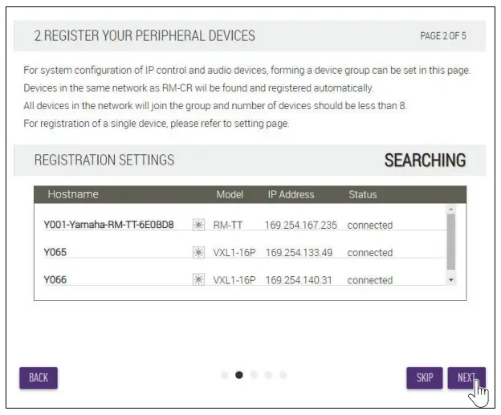Click the IP Address column header
501x415 pixels.
pyautogui.click(x=291, y=194)
